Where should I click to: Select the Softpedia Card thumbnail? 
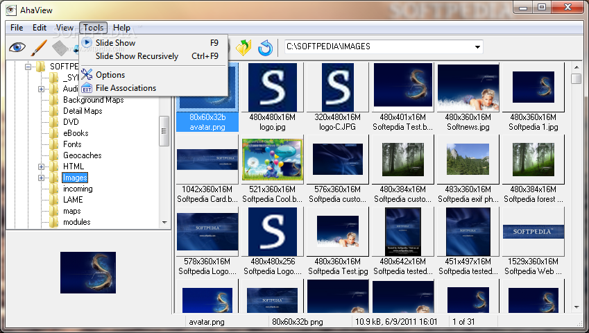tap(207, 160)
